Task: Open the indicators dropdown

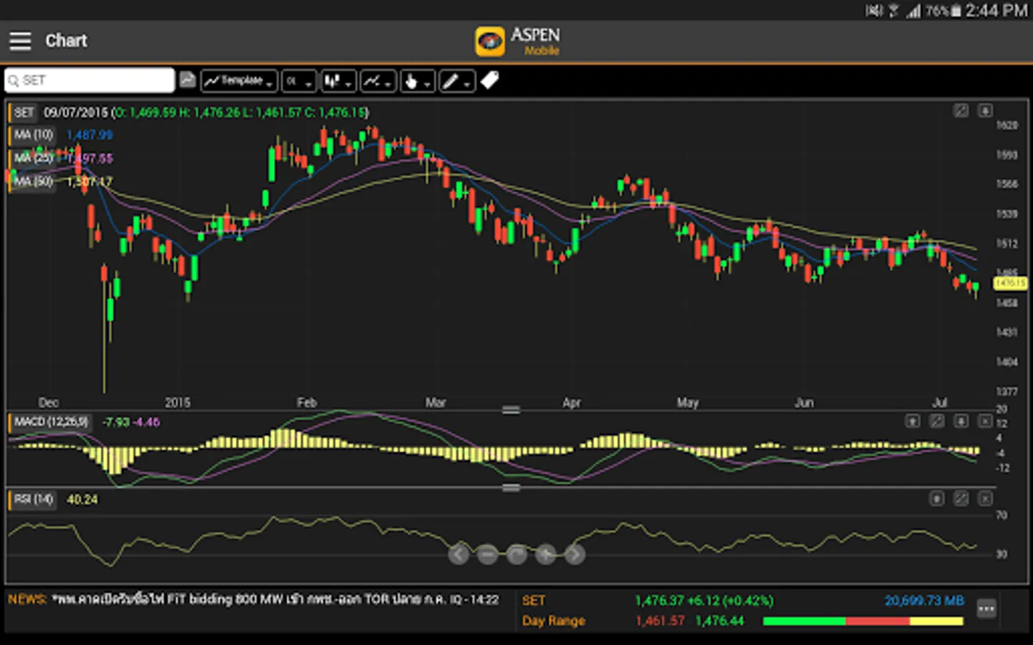Action: pos(377,81)
